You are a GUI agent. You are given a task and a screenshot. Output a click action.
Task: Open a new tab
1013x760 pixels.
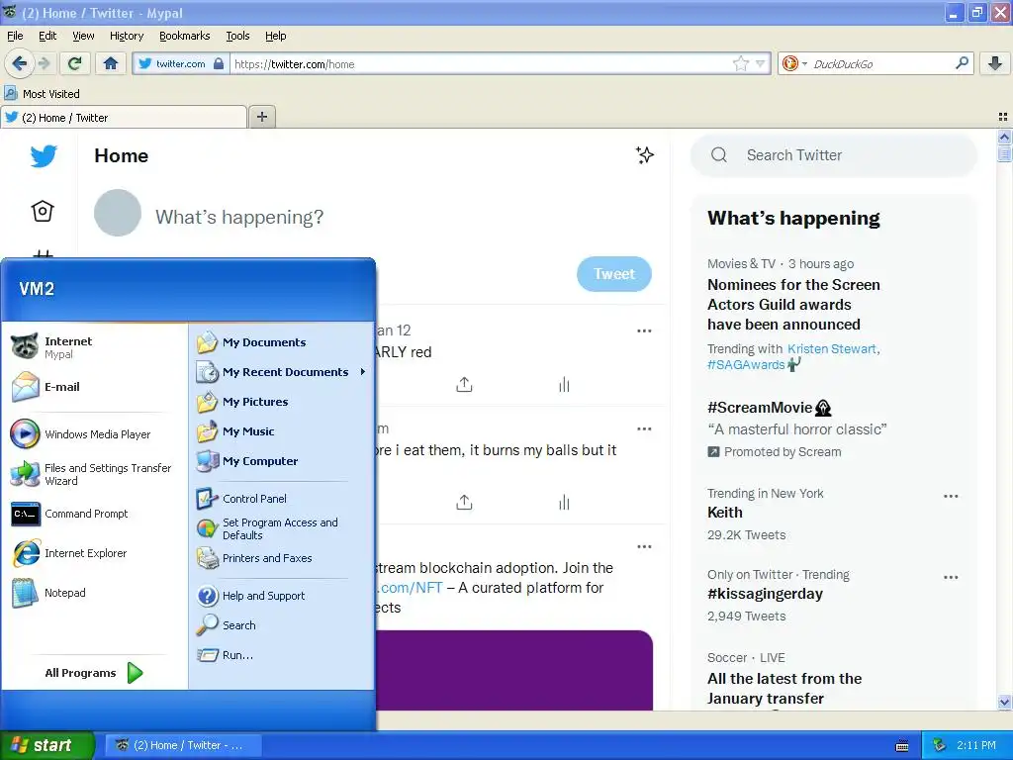pos(261,117)
